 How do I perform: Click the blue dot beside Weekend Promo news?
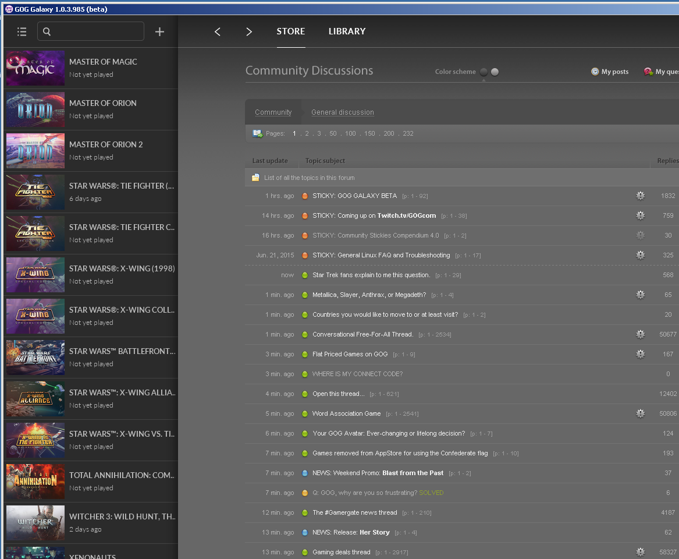[x=305, y=473]
